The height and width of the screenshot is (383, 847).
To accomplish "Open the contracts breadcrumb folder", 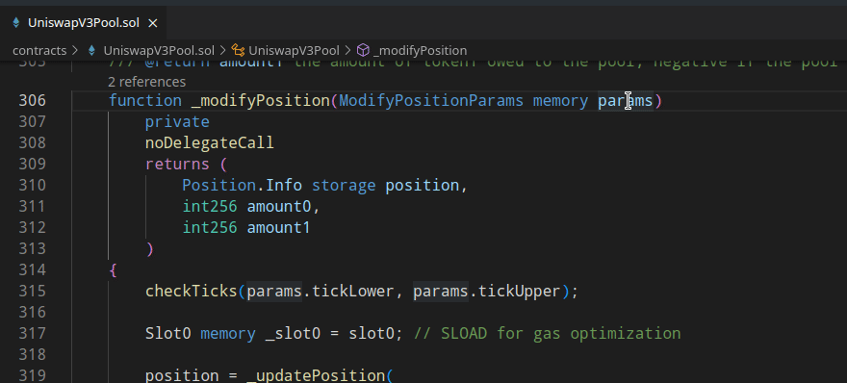I will tap(39, 51).
